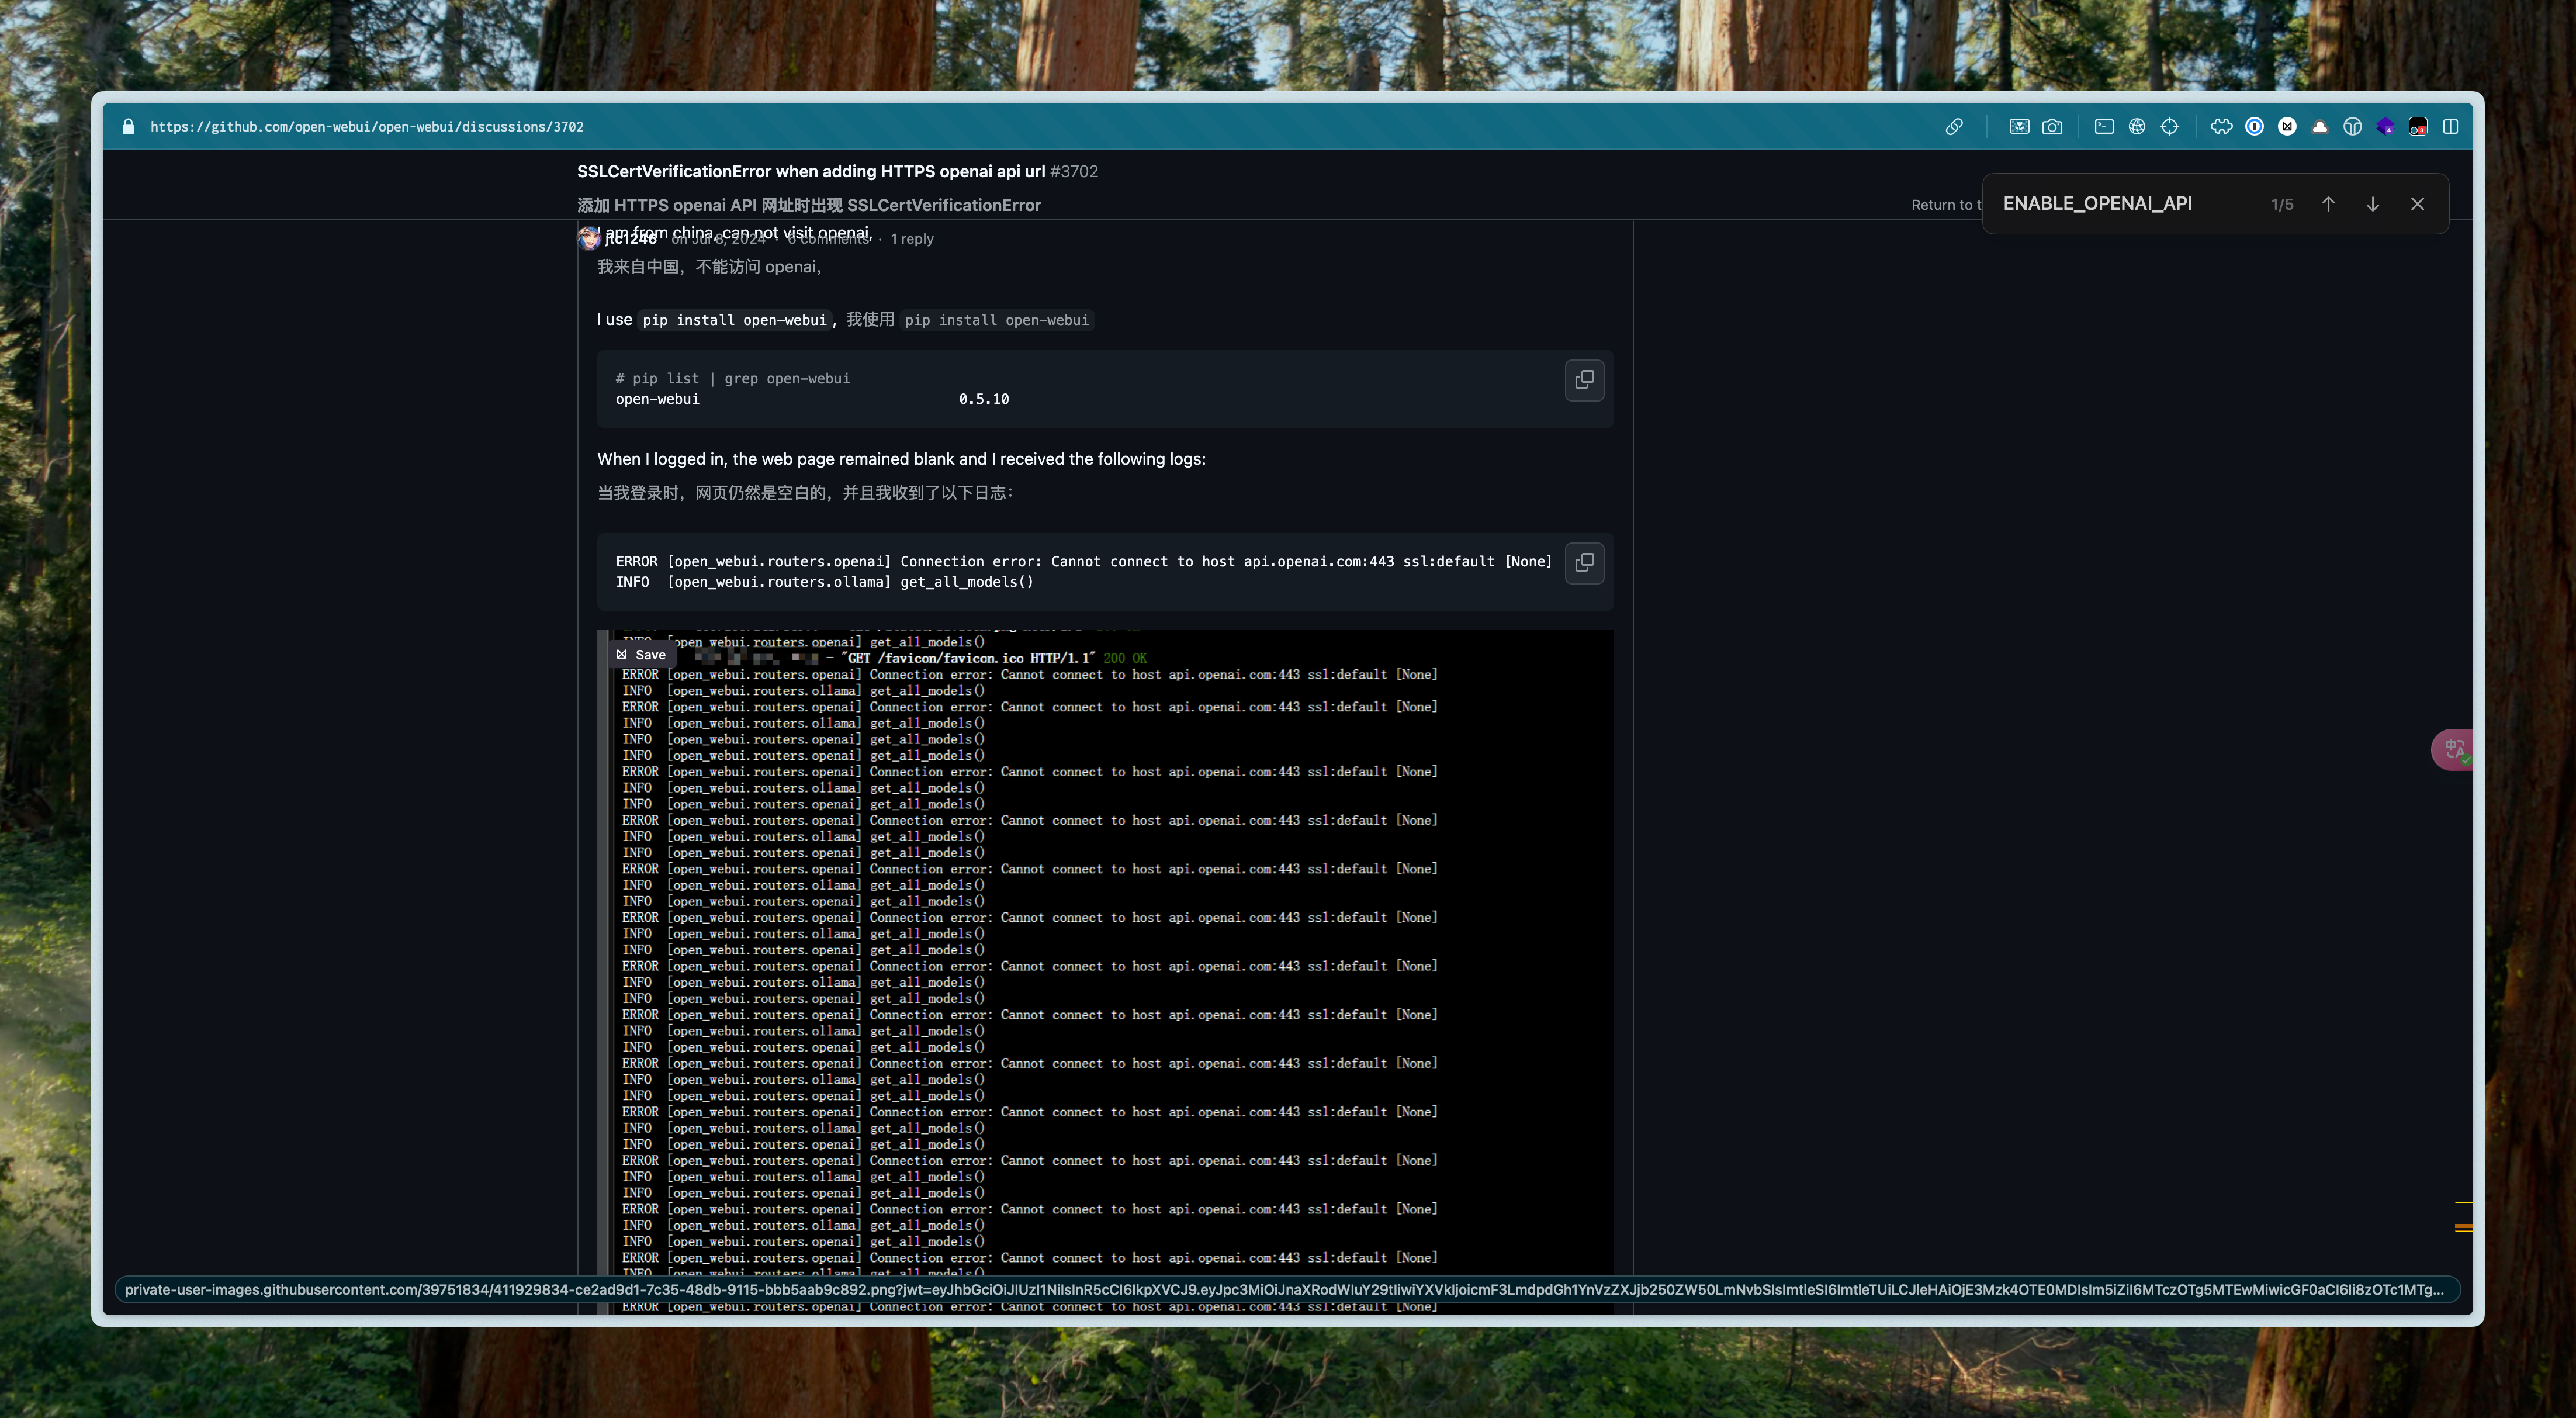Click the find match counter 1/5
Viewport: 2576px width, 1418px height.
coord(2282,204)
